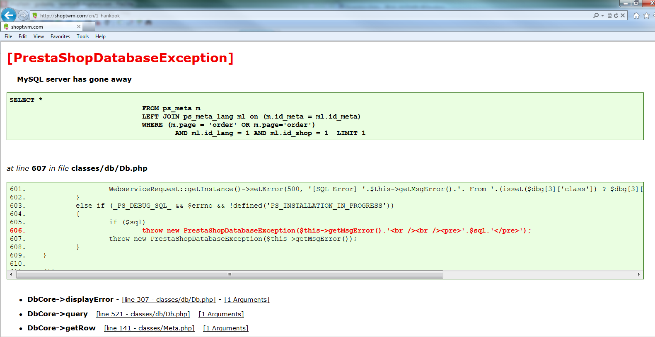Open the Help menu
The width and height of the screenshot is (655, 337).
[100, 36]
